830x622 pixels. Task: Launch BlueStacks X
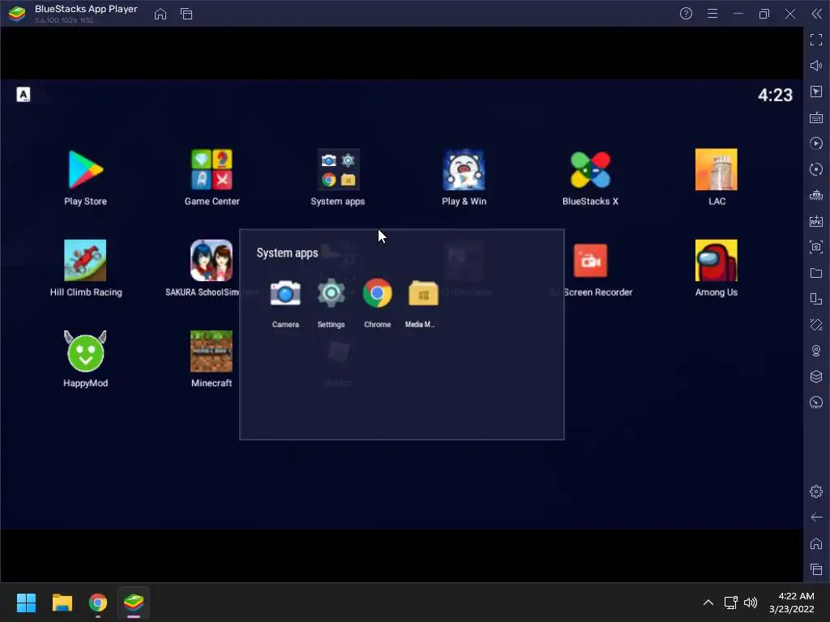(590, 170)
